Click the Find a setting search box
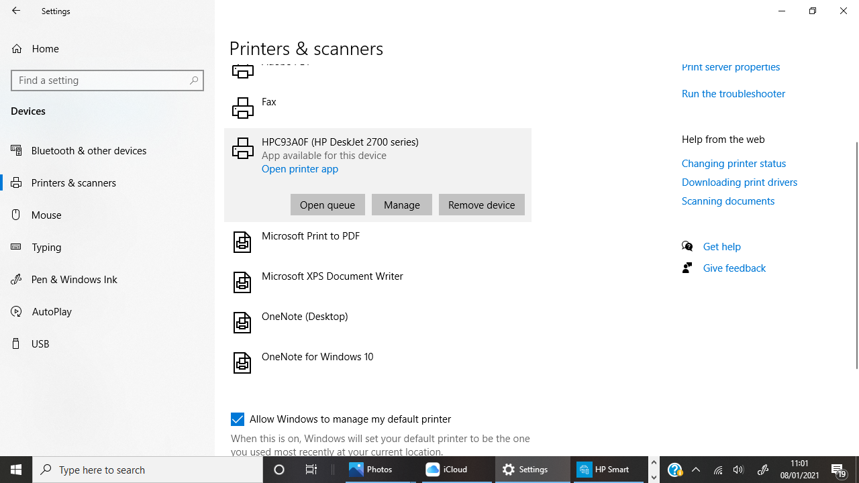The image size is (859, 483). (101, 80)
